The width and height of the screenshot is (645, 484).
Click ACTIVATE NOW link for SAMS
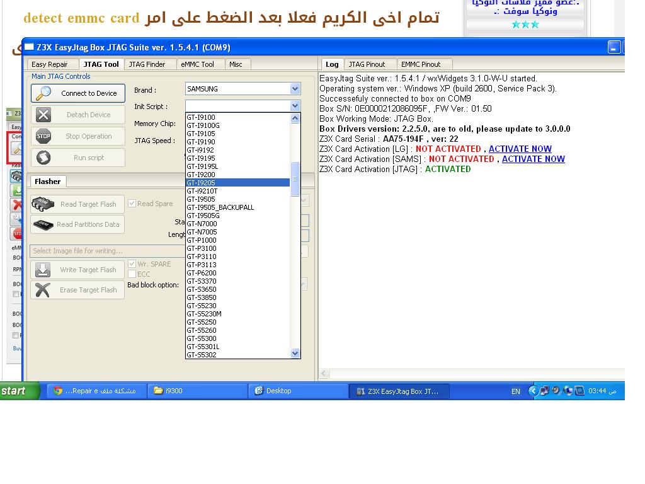click(534, 159)
